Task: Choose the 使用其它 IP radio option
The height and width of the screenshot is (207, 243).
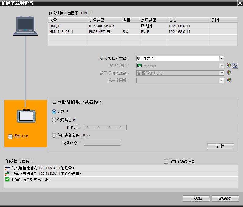Action: tap(54, 120)
